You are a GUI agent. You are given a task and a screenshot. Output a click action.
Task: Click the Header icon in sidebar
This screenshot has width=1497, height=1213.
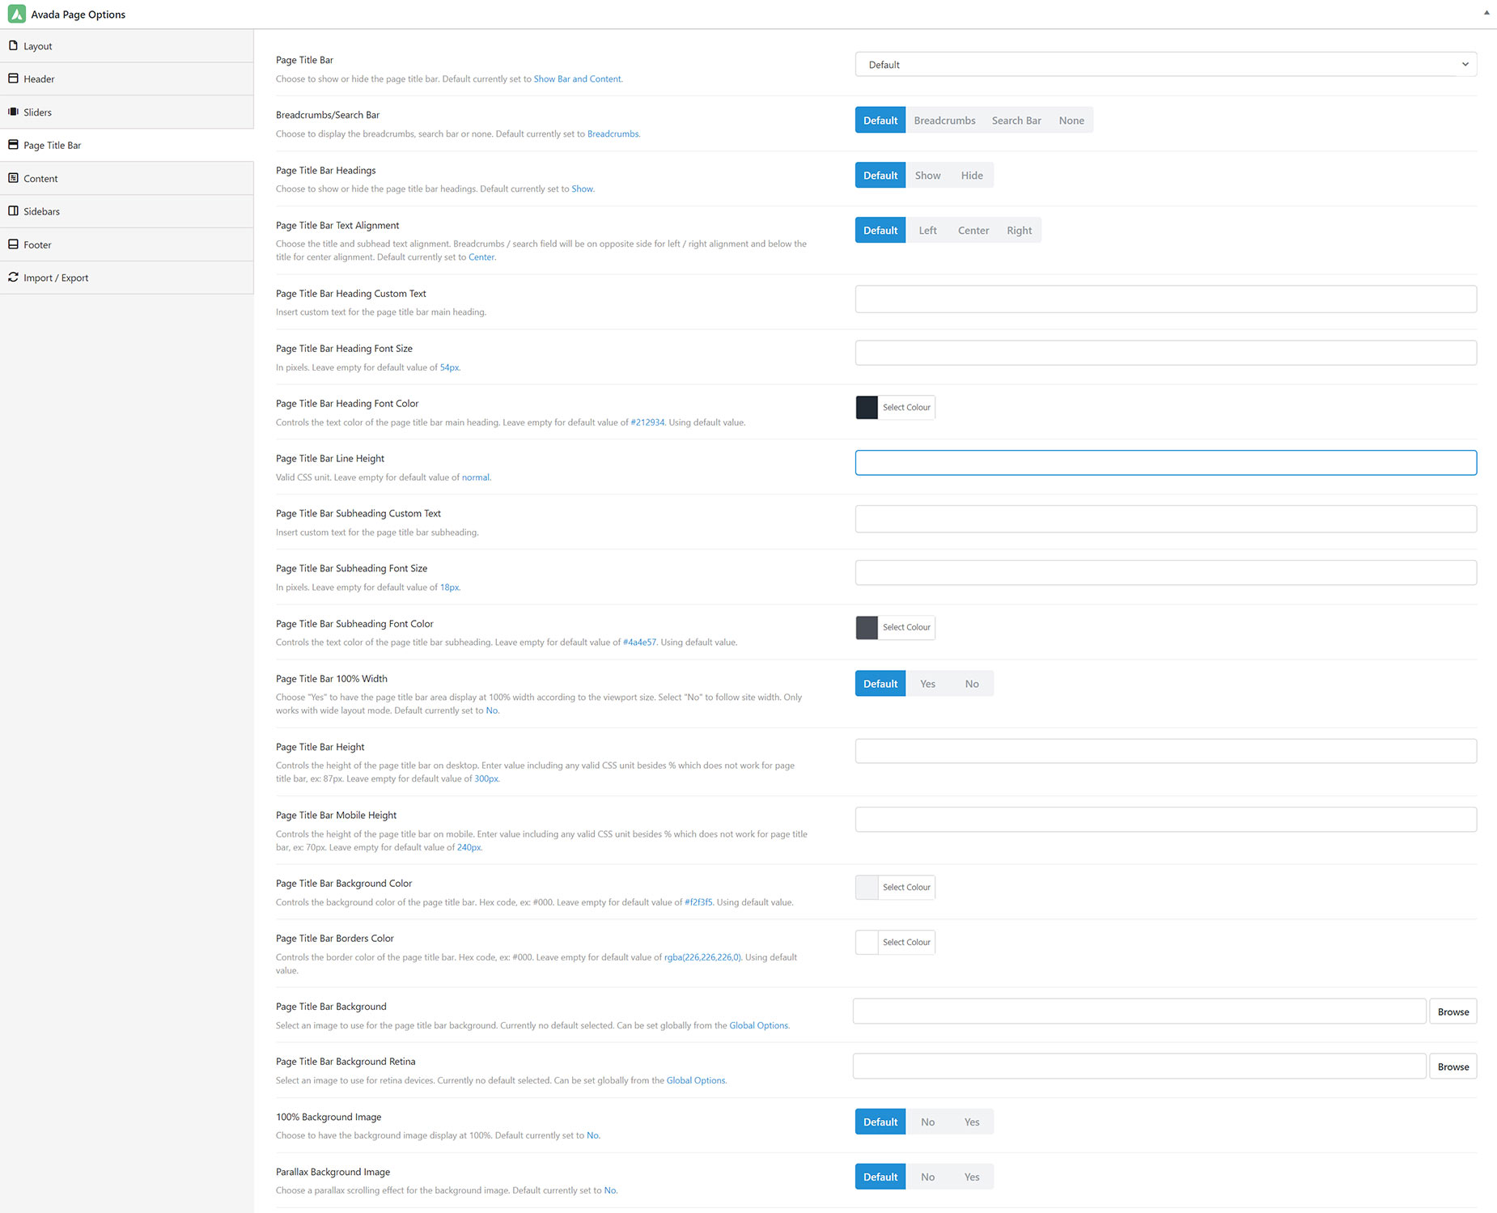(13, 78)
